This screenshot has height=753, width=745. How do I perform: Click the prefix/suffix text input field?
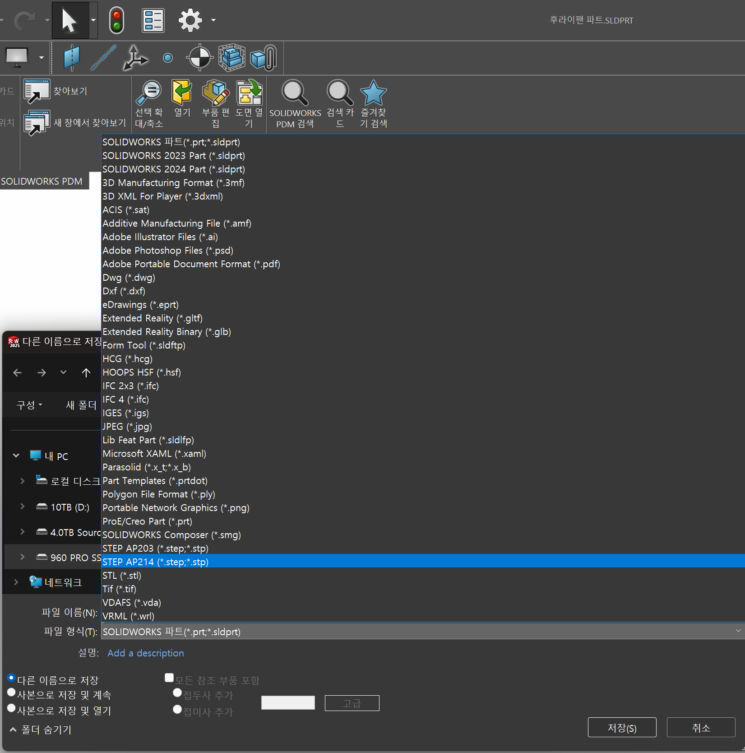coord(288,702)
